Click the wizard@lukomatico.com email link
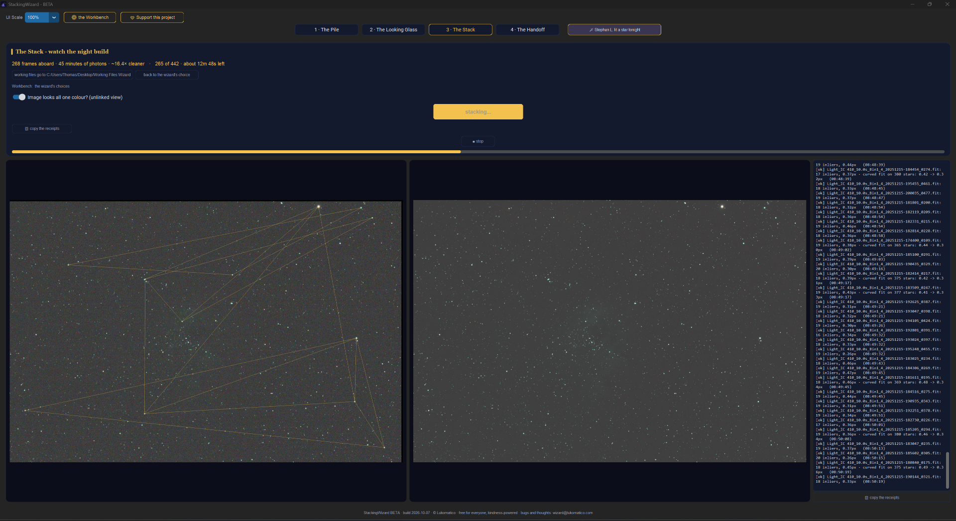This screenshot has height=521, width=956. click(573, 513)
